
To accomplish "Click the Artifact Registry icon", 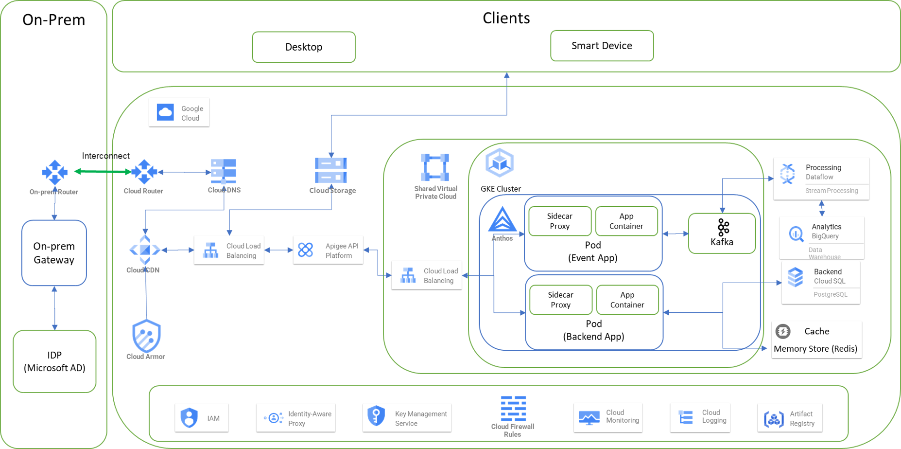I will pos(774,418).
